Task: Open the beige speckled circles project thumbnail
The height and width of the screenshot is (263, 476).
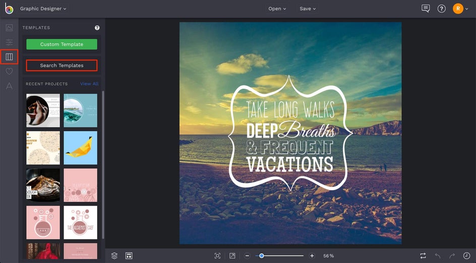Action: click(43, 148)
